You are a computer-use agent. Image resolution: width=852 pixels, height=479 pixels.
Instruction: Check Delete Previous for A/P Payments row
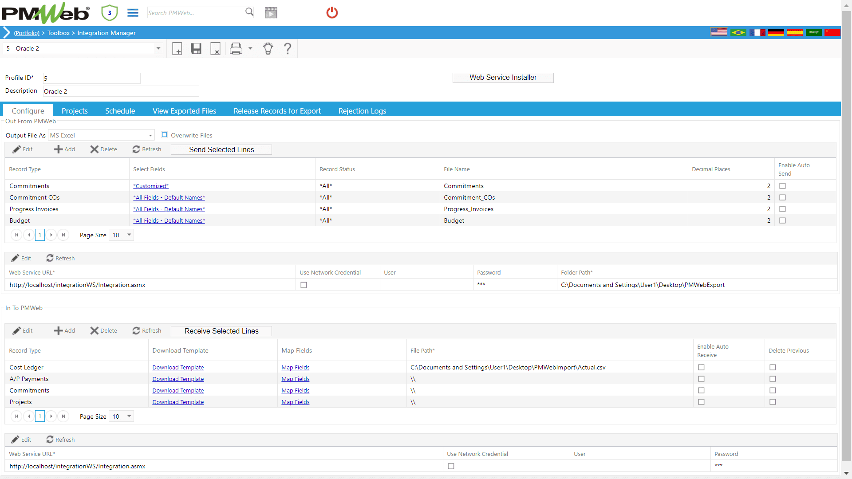[x=773, y=379]
